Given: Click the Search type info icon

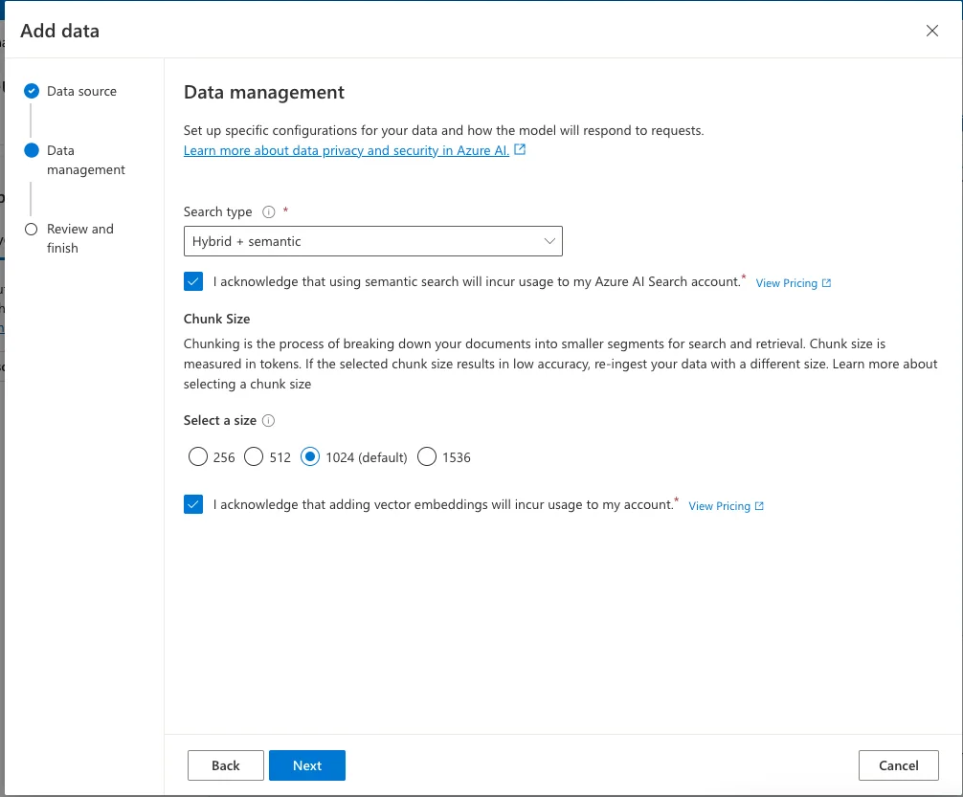Looking at the screenshot, I should 268,211.
